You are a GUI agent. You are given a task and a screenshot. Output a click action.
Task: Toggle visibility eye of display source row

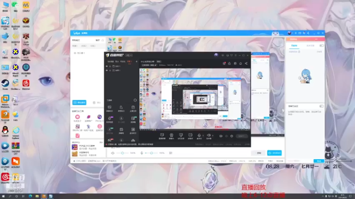pyautogui.click(x=75, y=53)
